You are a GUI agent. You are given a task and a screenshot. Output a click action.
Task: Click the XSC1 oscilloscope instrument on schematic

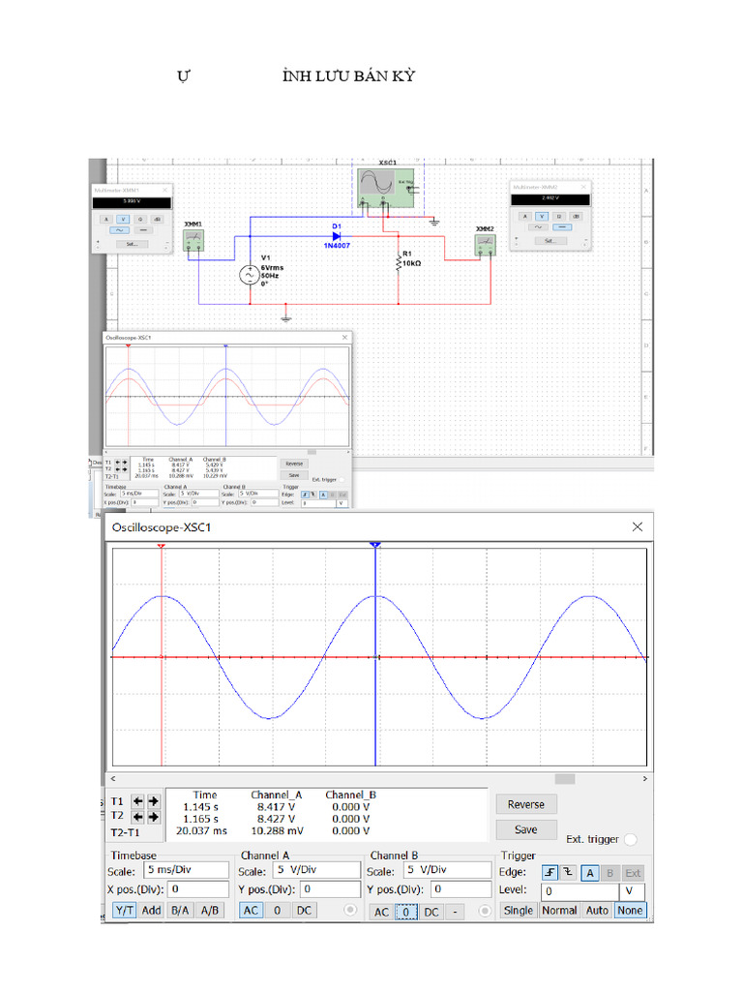(386, 184)
